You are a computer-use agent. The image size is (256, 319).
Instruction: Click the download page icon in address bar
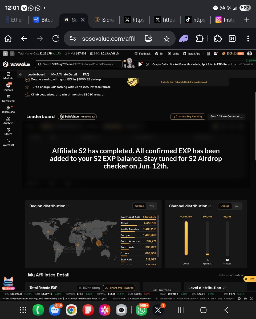(x=148, y=39)
